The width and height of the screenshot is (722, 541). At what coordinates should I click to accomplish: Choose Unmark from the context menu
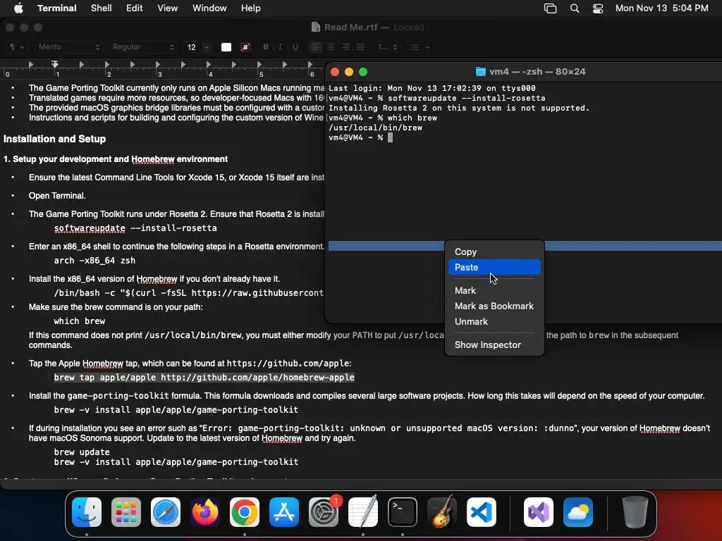pos(494,321)
